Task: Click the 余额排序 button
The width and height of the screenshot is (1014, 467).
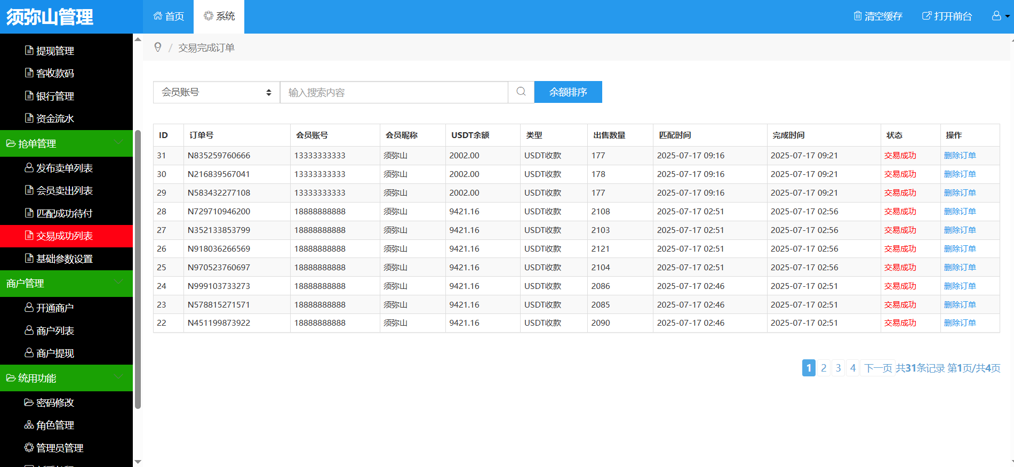Action: point(568,92)
